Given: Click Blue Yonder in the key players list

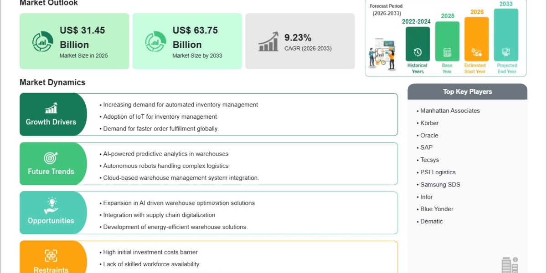Looking at the screenshot, I should point(437,209).
